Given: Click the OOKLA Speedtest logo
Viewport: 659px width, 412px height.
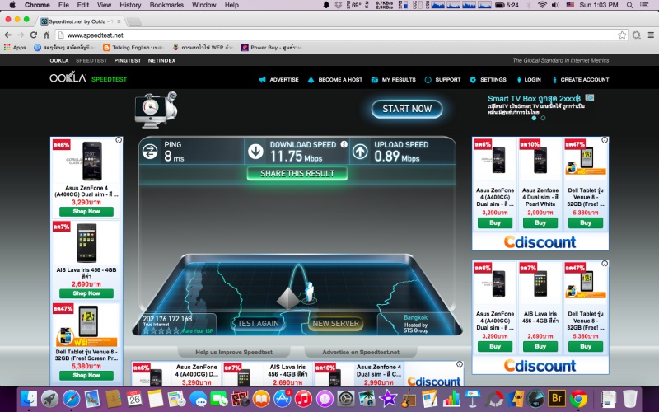Looking at the screenshot, I should click(x=88, y=77).
